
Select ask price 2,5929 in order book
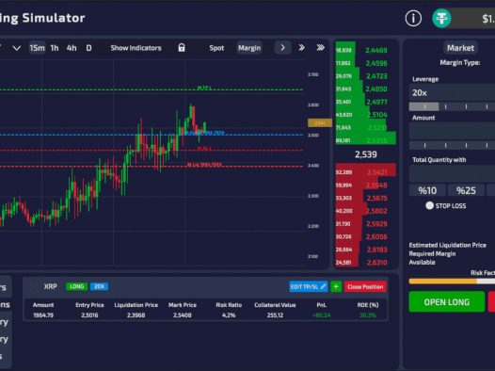point(377,224)
